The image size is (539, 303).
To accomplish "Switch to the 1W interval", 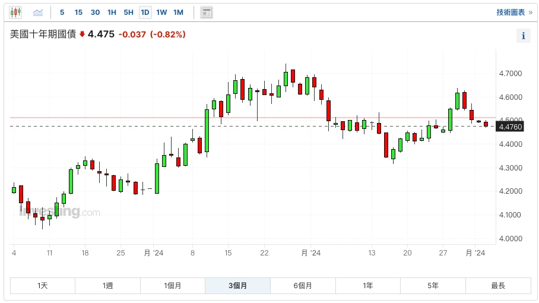I will (161, 12).
